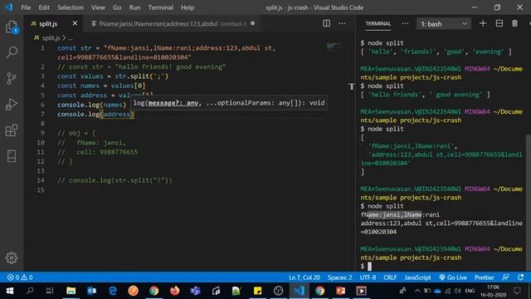The height and width of the screenshot is (299, 531).
Task: Open Outlook from the taskbar
Action: coord(92,291)
